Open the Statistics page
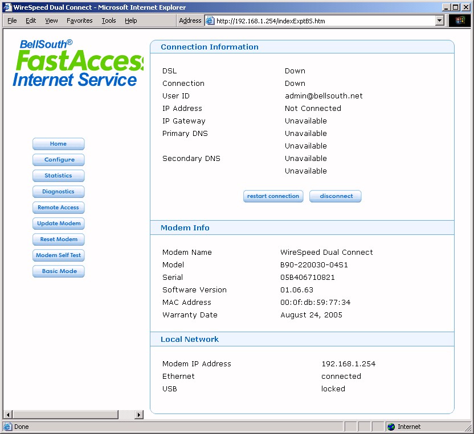The width and height of the screenshot is (474, 434). click(x=58, y=176)
